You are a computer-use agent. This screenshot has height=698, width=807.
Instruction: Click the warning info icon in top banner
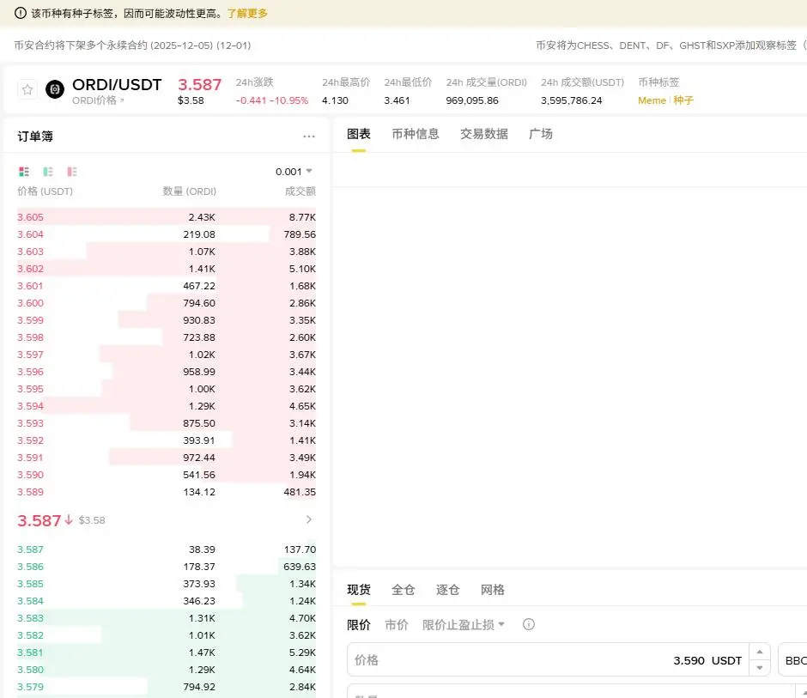(20, 13)
